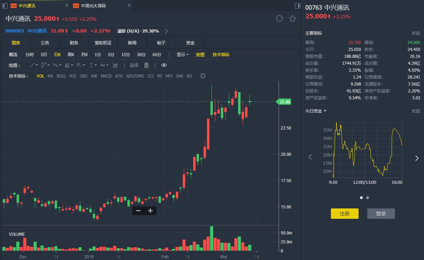The height and width of the screenshot is (260, 424).
Task: Switch chart to 周K period
Action: point(71,55)
